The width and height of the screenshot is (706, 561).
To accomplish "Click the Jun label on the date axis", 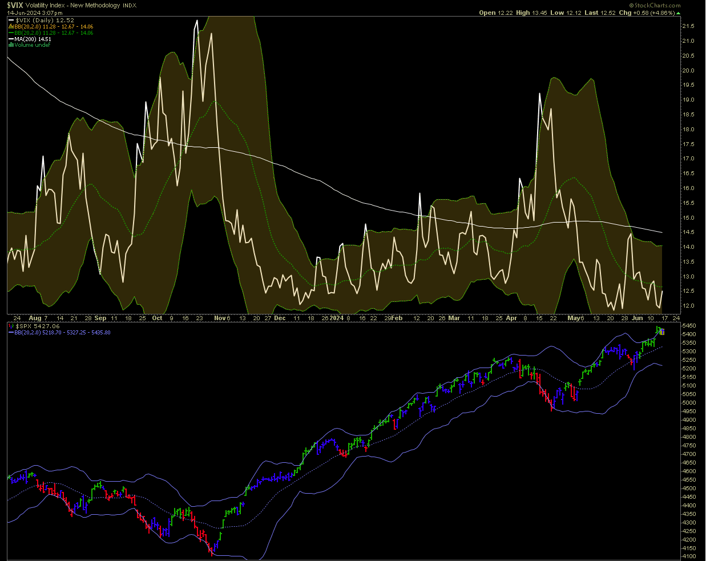I will click(x=638, y=318).
